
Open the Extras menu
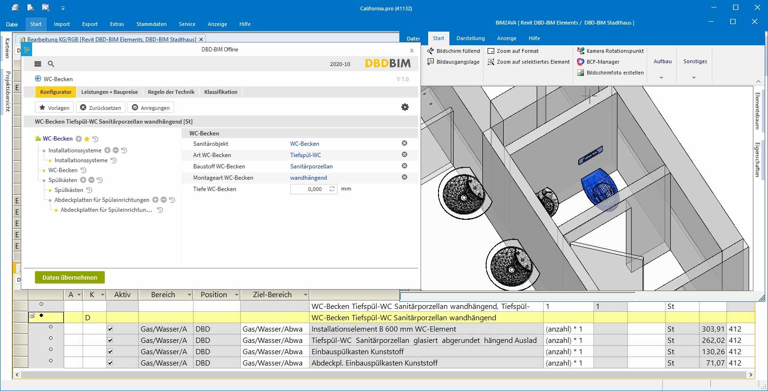click(117, 24)
